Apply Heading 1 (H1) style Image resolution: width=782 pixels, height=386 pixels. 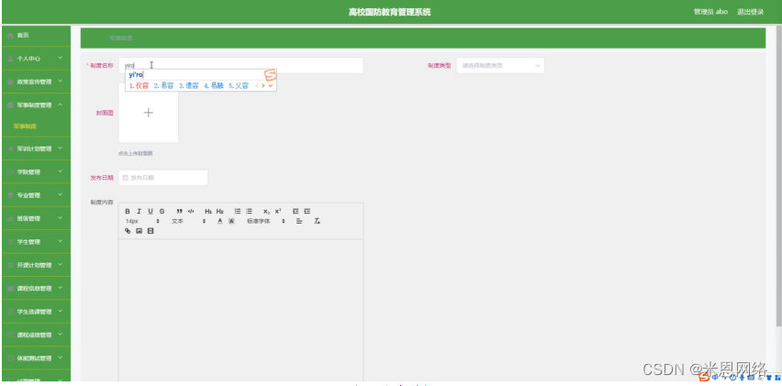pos(208,211)
